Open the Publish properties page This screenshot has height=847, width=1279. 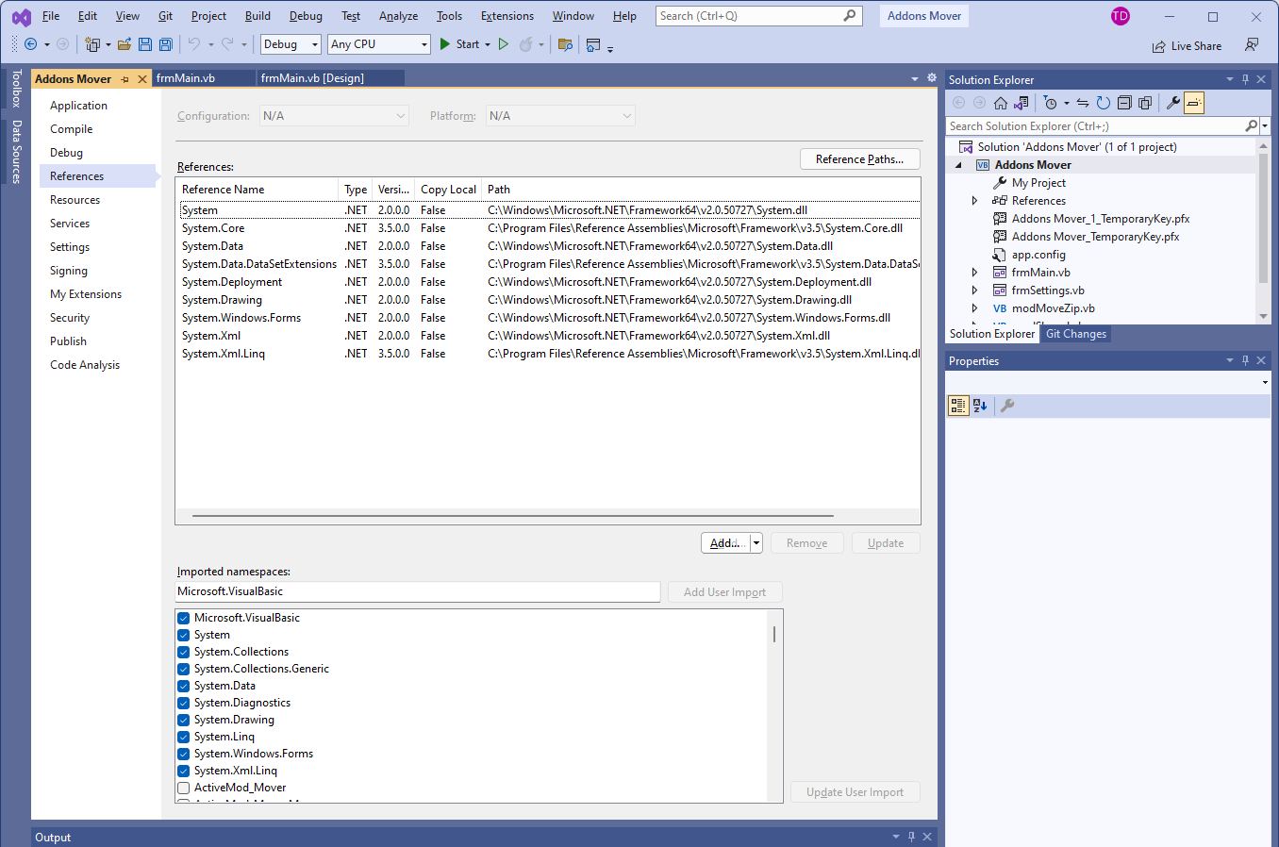click(68, 341)
